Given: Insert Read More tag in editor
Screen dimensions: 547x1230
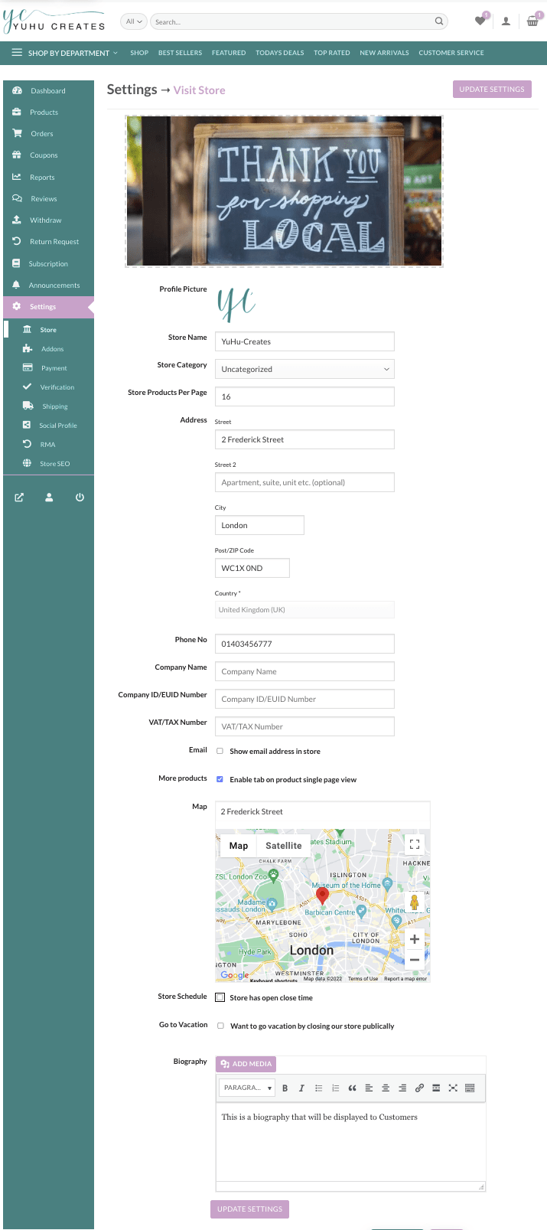Looking at the screenshot, I should 436,1088.
